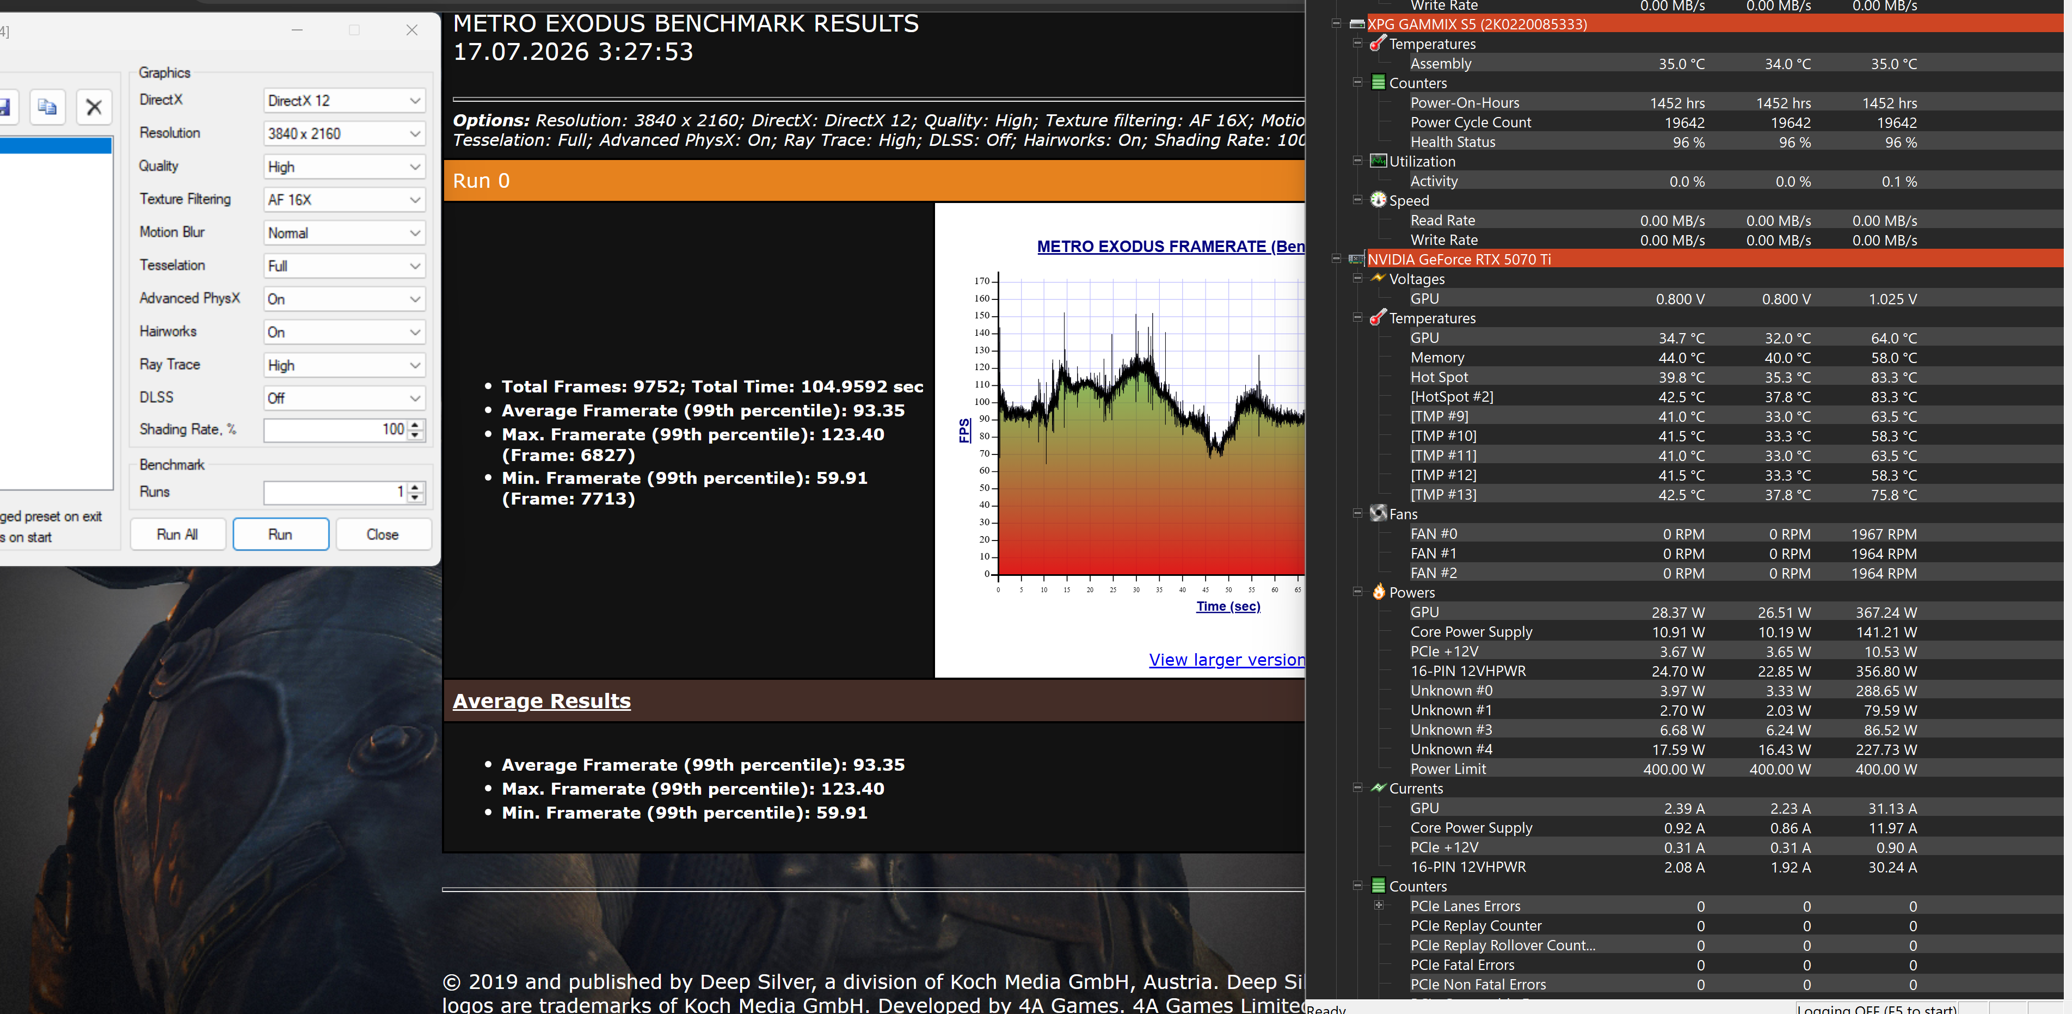Click the METRO EXODUS FRAMERATE chart title link

1170,247
